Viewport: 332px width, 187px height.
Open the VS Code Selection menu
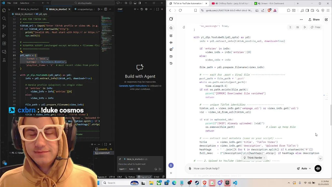[25, 3]
